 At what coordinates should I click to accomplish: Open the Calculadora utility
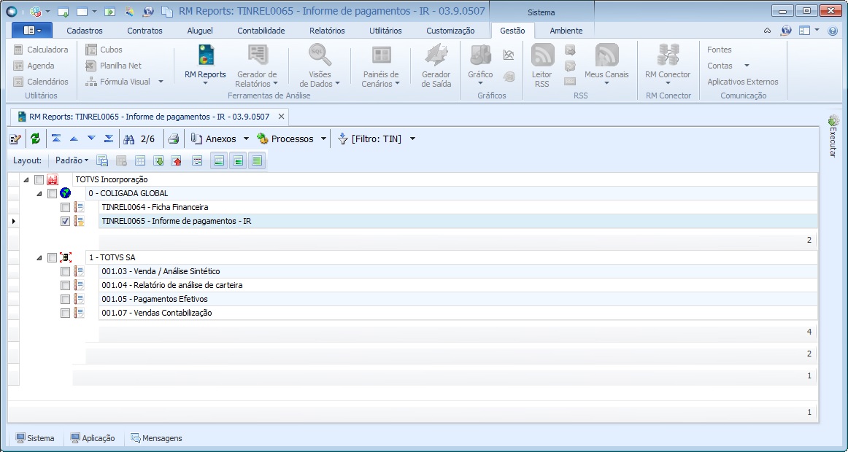click(41, 50)
